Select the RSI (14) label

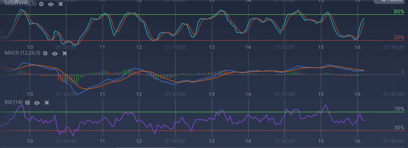(x=14, y=103)
